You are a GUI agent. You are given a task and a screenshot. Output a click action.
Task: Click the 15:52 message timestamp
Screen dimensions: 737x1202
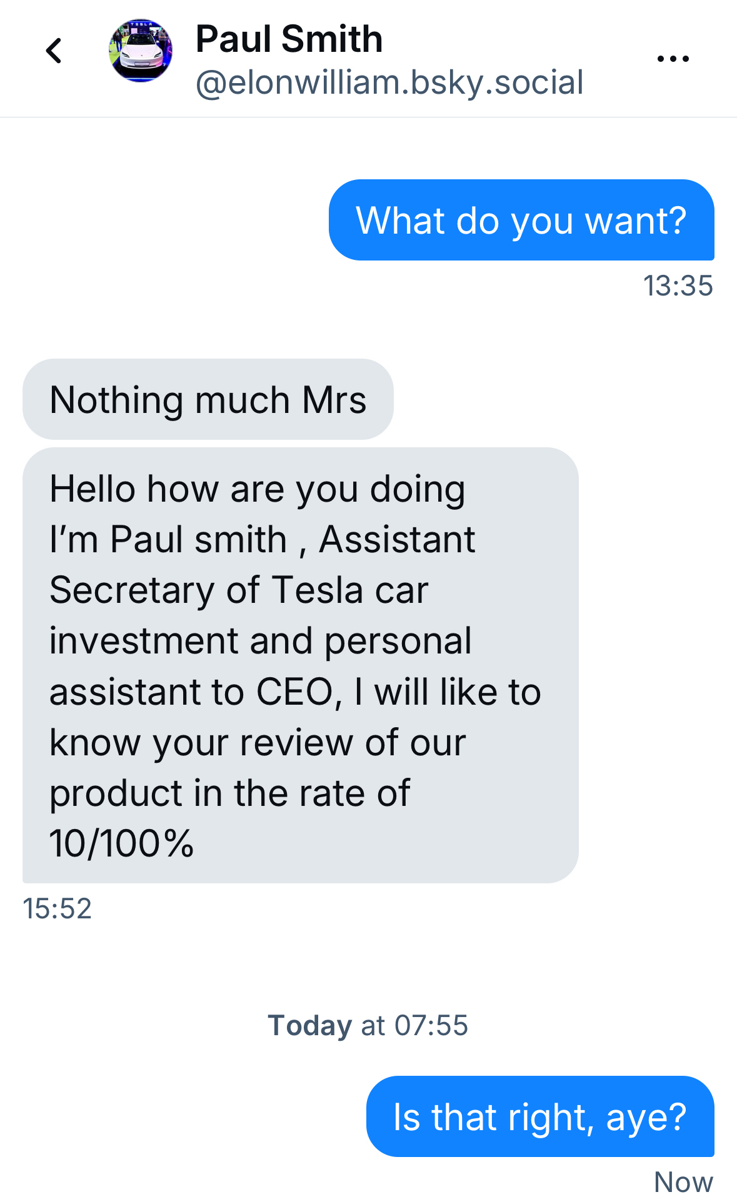[58, 908]
